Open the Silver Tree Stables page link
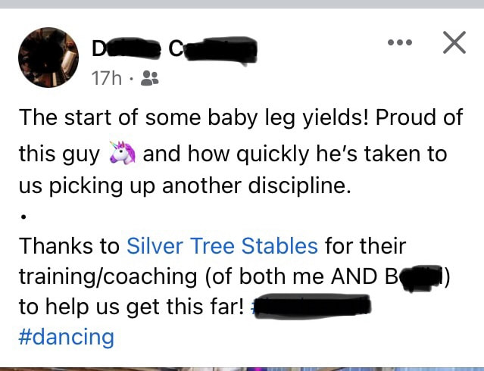 click(222, 246)
